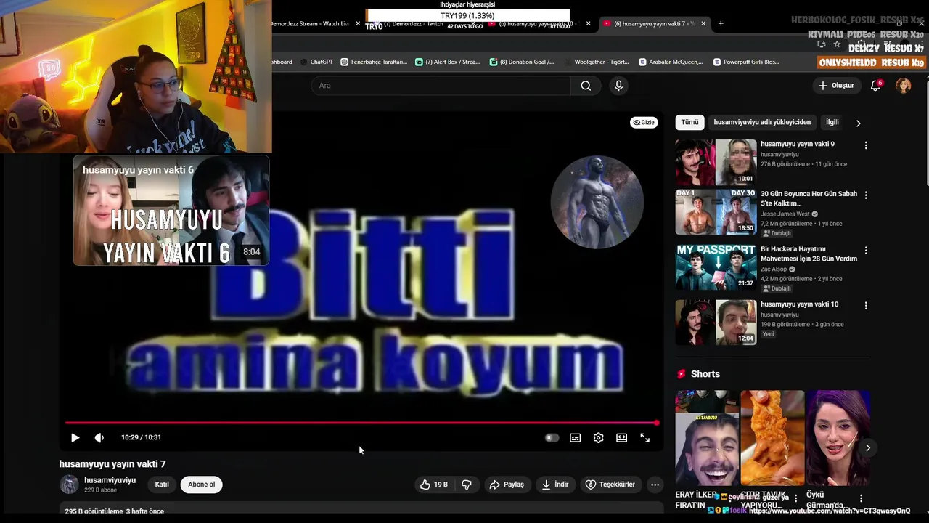Open the Alert Box bookmark

click(448, 62)
